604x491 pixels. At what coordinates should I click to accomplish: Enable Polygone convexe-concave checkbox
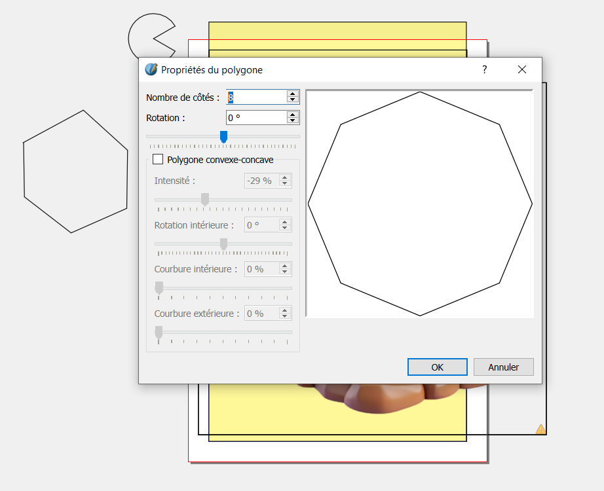(158, 160)
